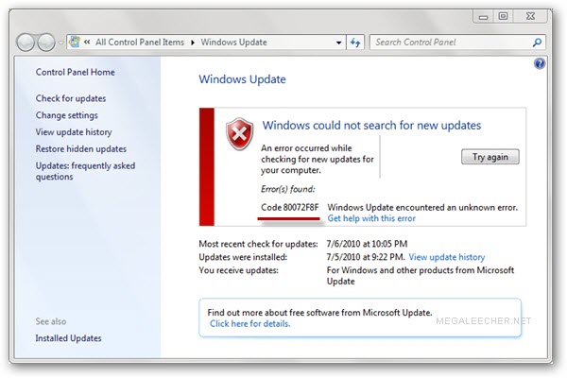Click date 7/6/2010 at 10:05 PM
The width and height of the screenshot is (567, 378).
[x=367, y=244]
